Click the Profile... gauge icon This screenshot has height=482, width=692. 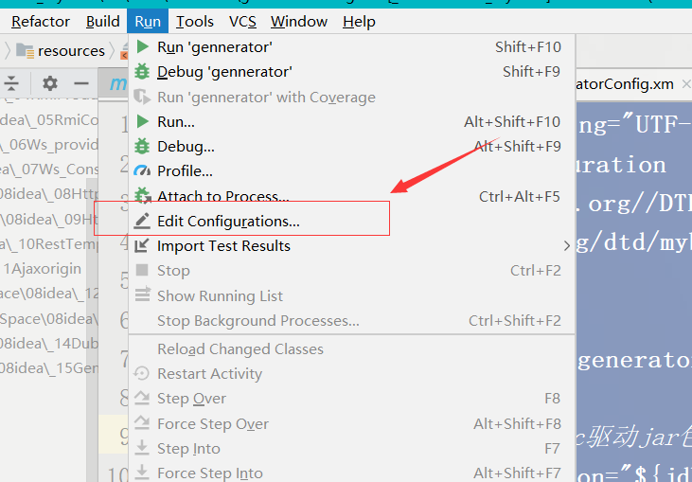(x=142, y=170)
